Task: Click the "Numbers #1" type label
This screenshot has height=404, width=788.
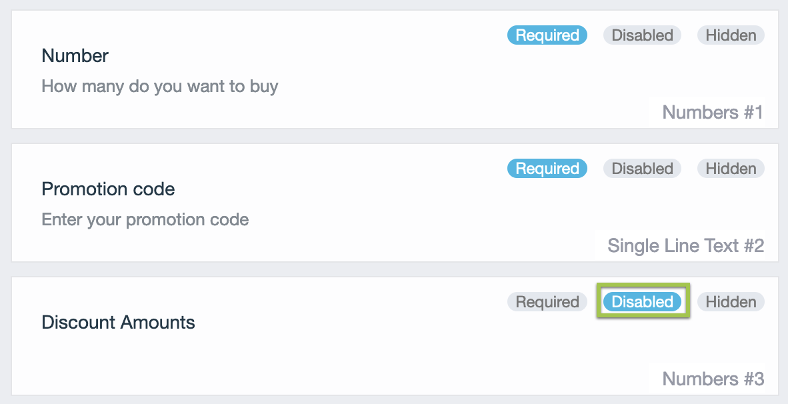Action: point(713,113)
